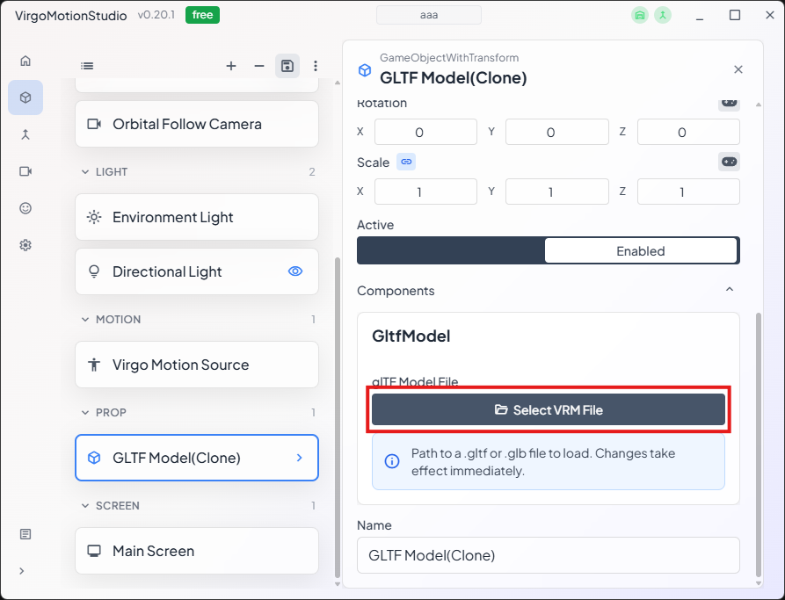Click the 'aaa' project name field
785x600 pixels.
(x=429, y=15)
